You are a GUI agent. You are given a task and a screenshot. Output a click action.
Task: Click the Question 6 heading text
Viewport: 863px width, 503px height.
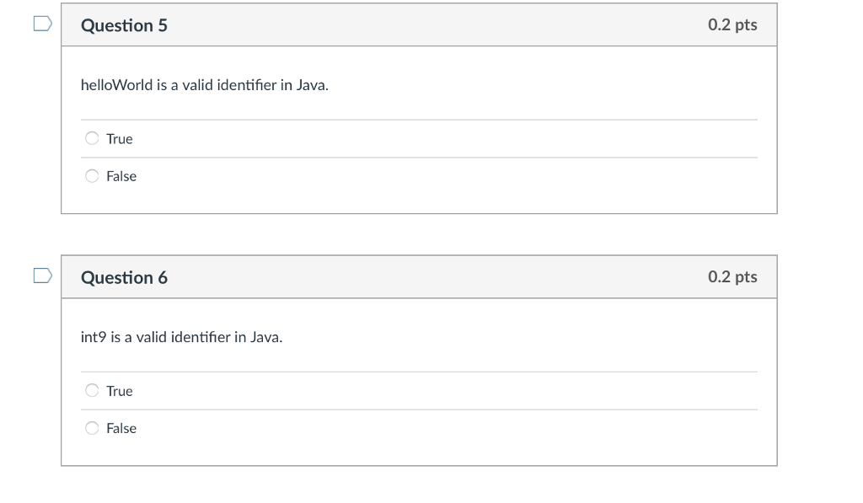tap(124, 277)
